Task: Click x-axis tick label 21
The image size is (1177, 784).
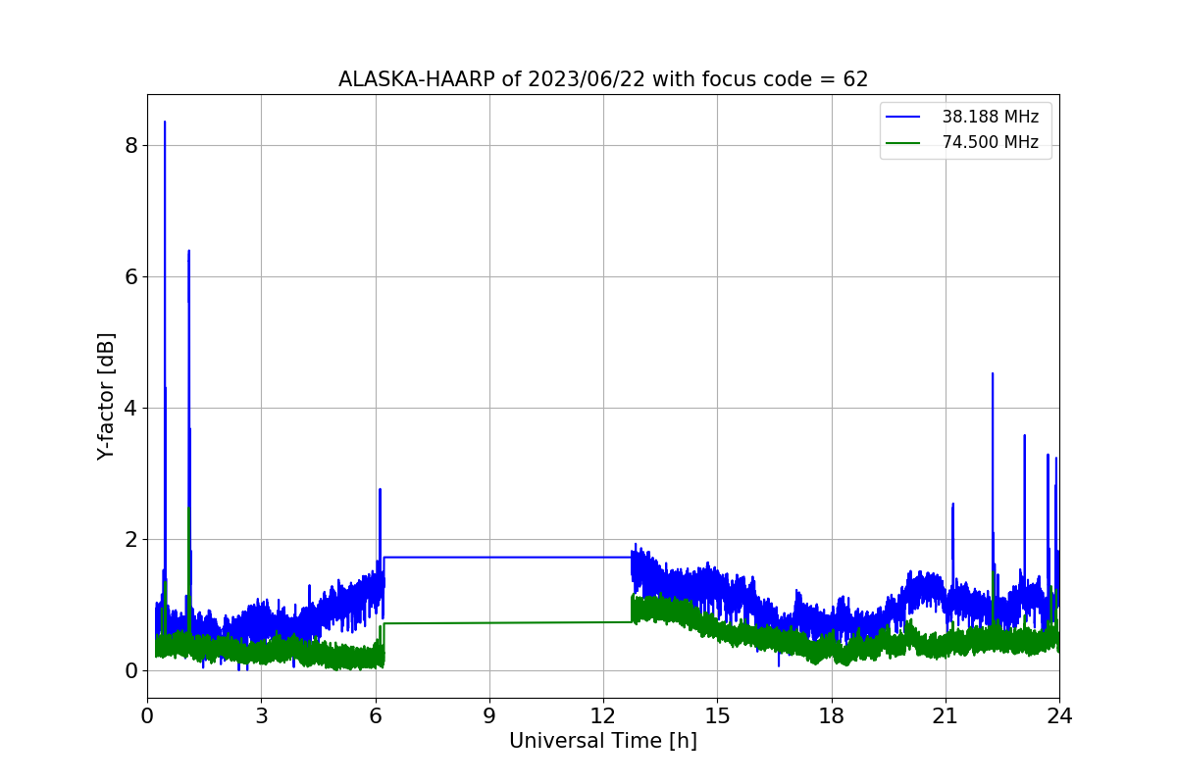Action: (946, 715)
